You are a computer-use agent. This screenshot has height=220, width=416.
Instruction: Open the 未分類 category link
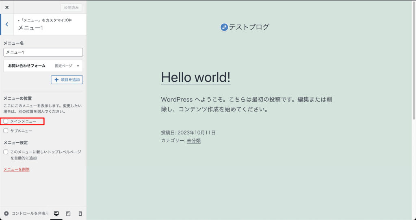(x=194, y=141)
